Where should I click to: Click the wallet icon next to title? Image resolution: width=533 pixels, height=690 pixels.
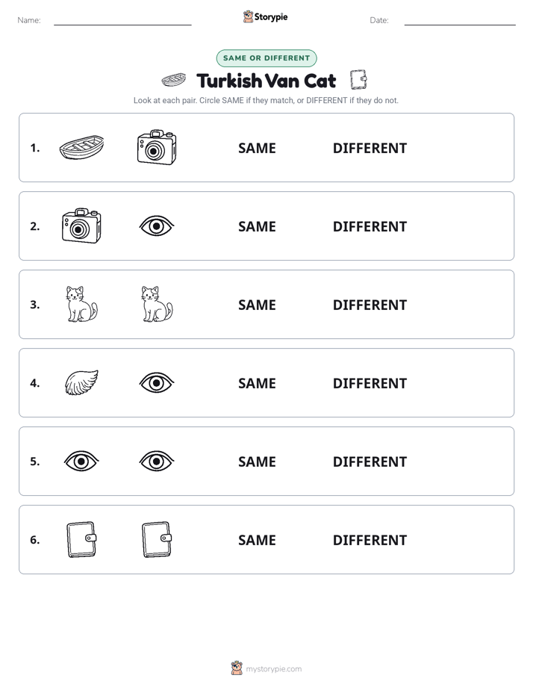358,80
